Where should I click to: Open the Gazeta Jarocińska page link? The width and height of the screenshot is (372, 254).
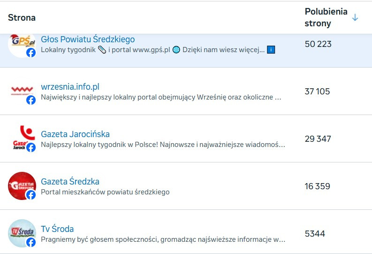pyautogui.click(x=75, y=134)
